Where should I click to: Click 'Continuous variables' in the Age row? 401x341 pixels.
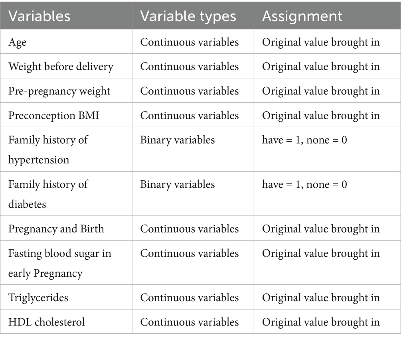click(190, 42)
